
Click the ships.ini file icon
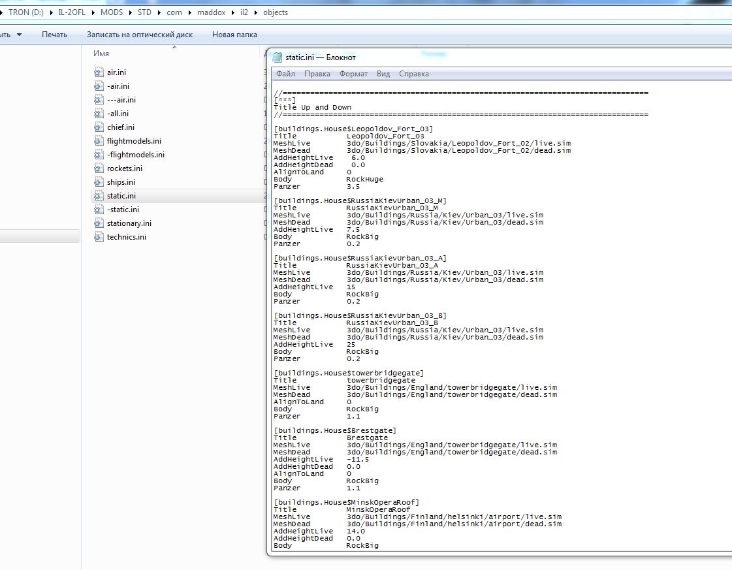(x=99, y=182)
